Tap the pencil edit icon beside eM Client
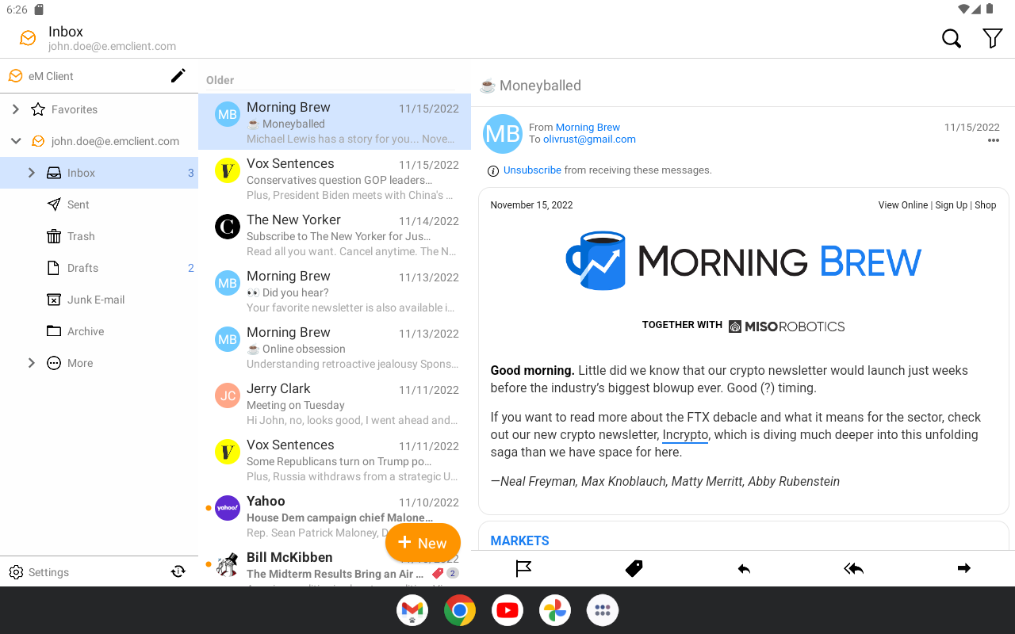Image resolution: width=1015 pixels, height=634 pixels. [178, 76]
